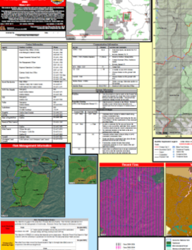Select the water feed vehicle legend symbol

click(x=173, y=147)
